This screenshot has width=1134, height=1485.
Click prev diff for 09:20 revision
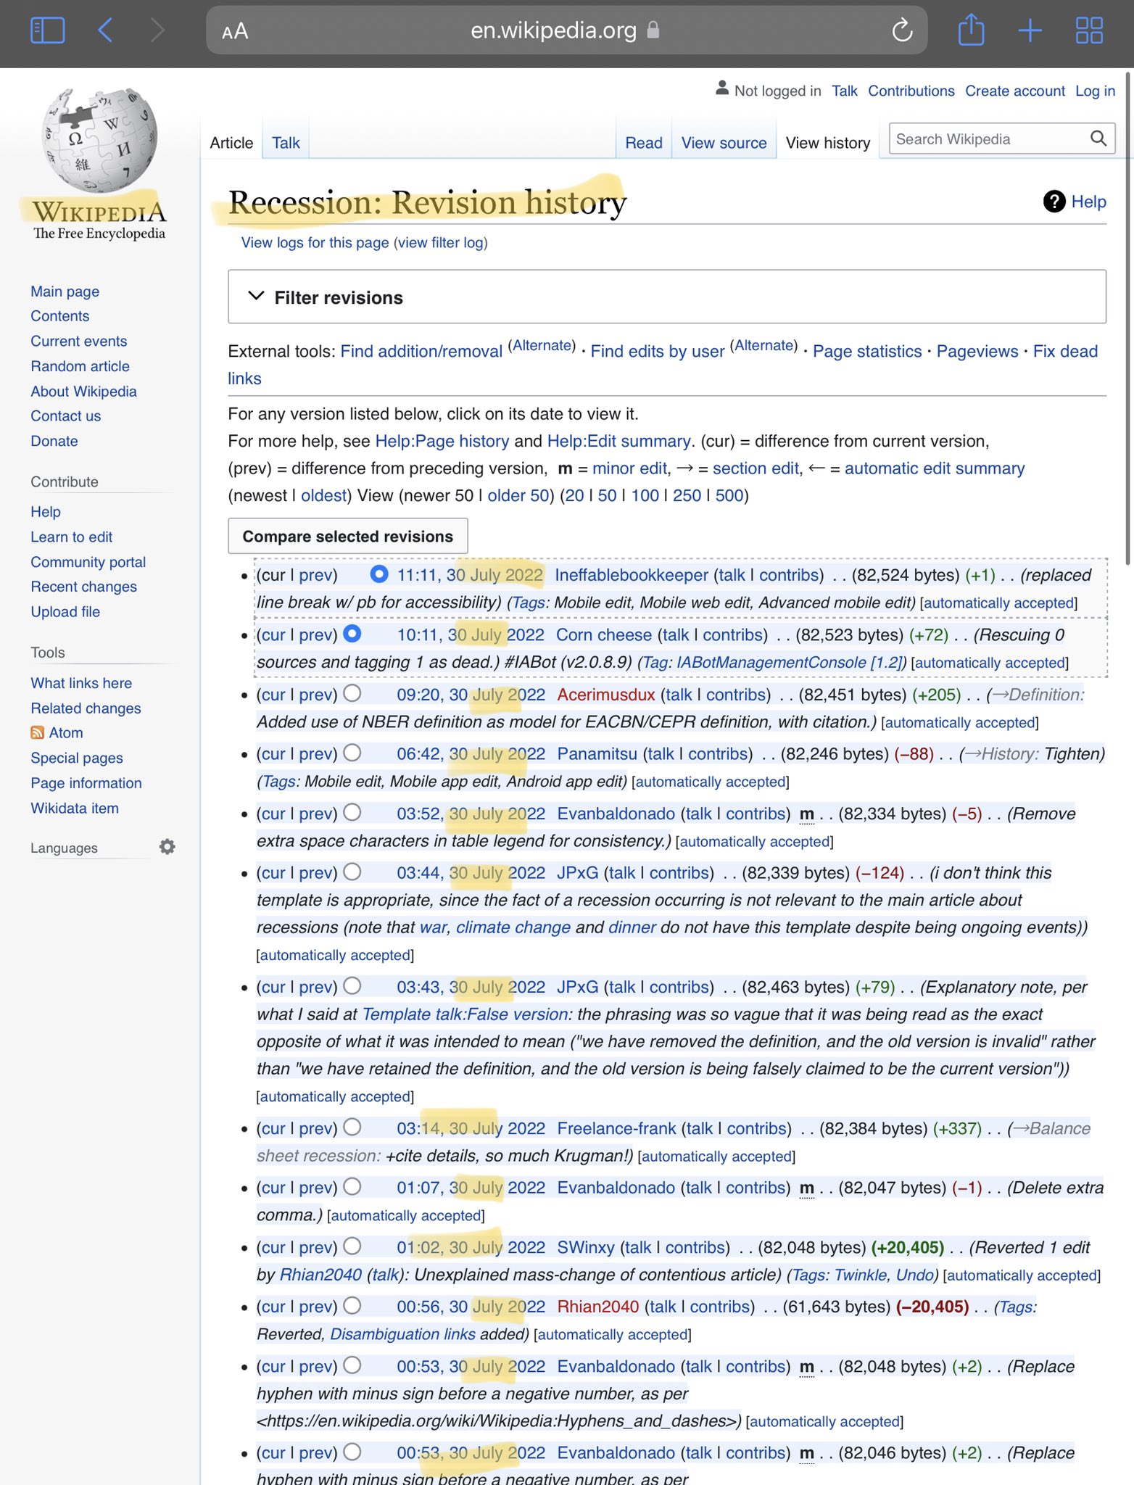[x=316, y=695]
